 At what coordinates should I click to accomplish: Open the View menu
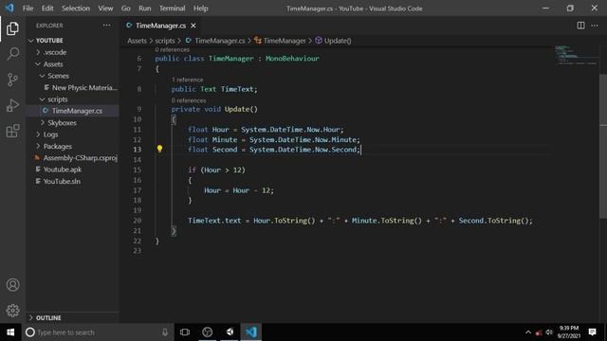(x=105, y=9)
